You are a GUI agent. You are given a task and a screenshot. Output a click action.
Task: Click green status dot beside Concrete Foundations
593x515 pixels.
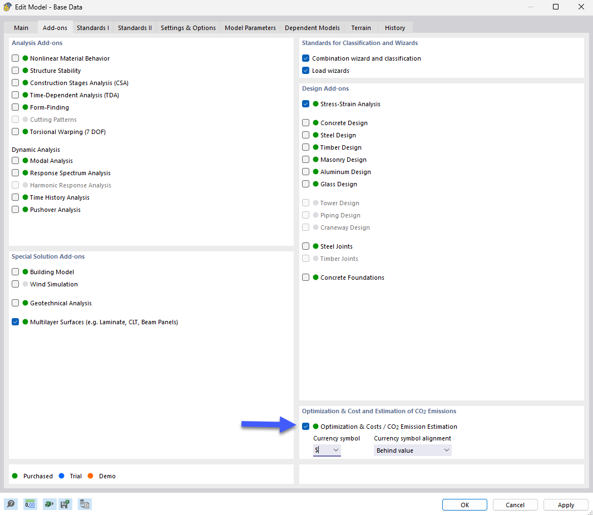[x=316, y=277]
